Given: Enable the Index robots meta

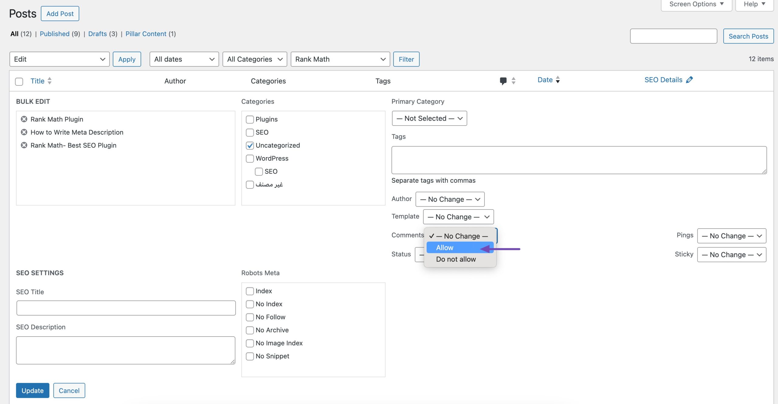Looking at the screenshot, I should 250,291.
